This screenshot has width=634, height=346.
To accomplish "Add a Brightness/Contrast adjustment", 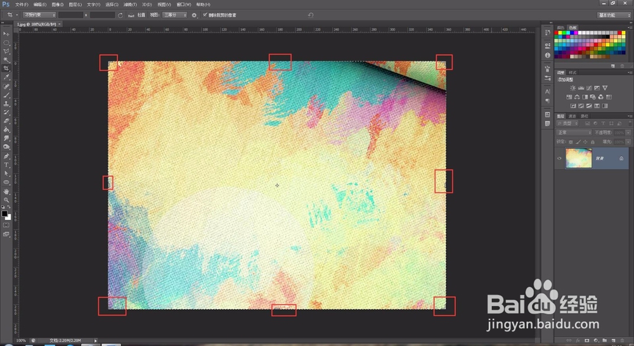I will tap(573, 87).
